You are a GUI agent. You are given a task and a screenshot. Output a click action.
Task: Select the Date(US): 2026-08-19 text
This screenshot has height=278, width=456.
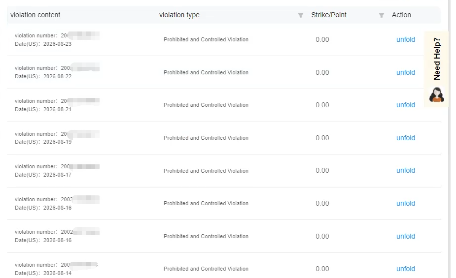tap(43, 142)
